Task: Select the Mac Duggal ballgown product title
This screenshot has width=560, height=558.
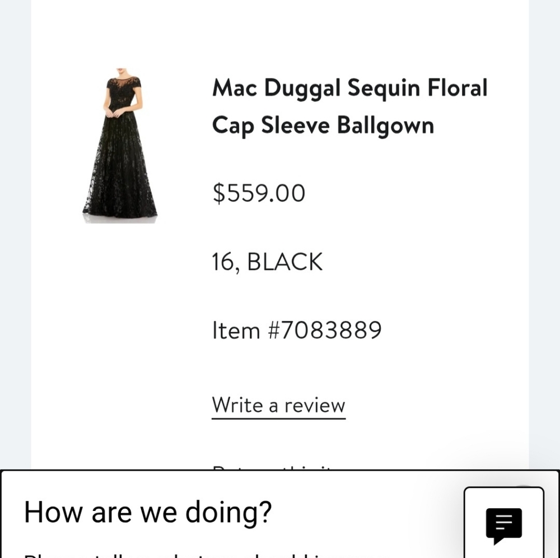Action: tap(349, 106)
